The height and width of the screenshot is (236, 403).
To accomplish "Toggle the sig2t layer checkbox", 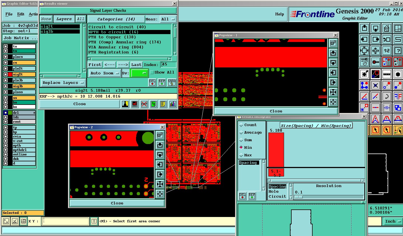I will (x=6, y=74).
